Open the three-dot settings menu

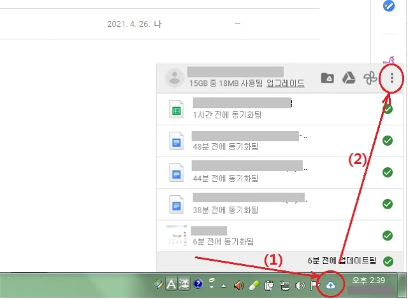[x=391, y=78]
